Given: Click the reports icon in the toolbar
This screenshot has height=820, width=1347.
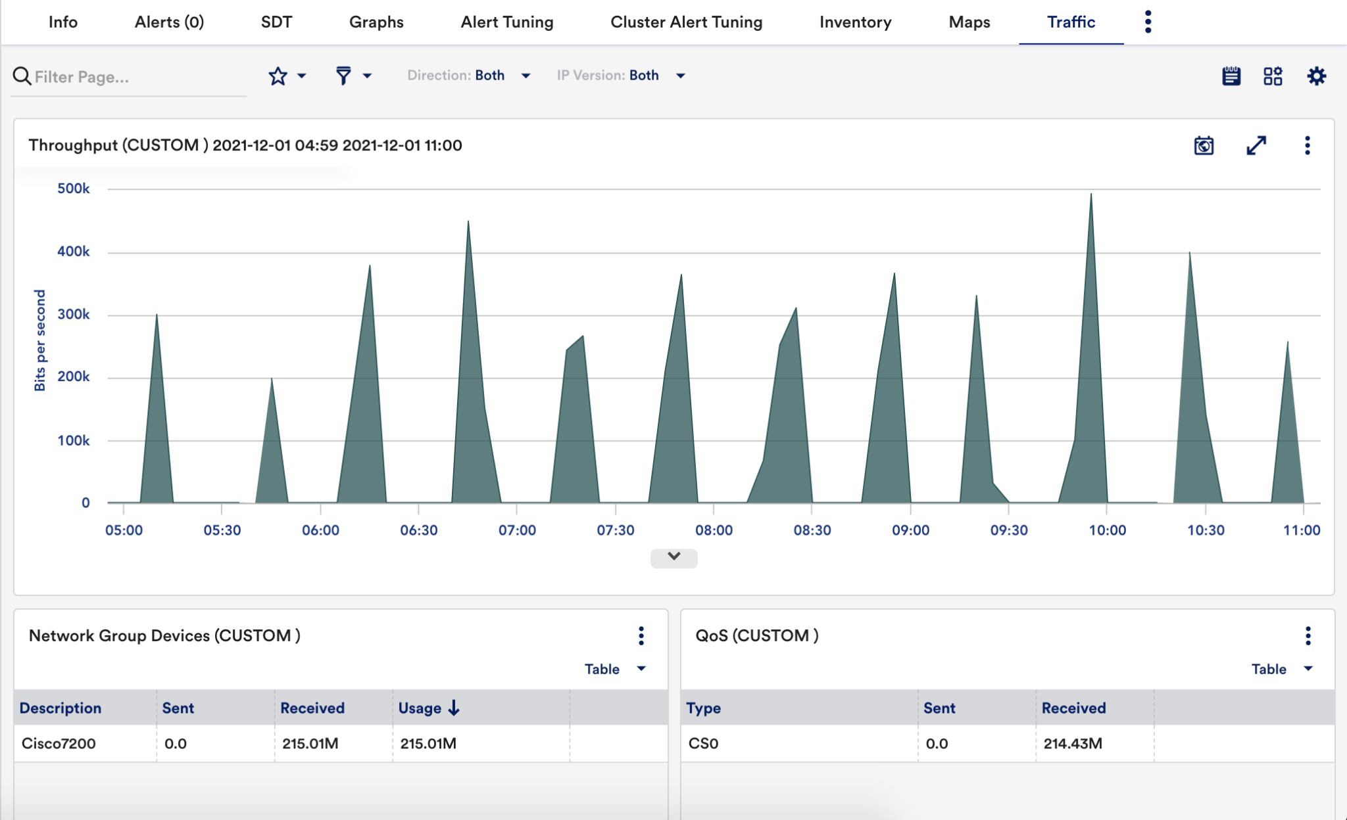Looking at the screenshot, I should click(x=1231, y=76).
